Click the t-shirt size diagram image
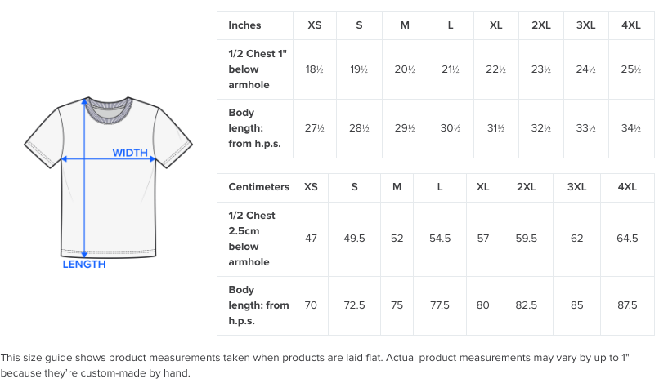Viewport: 659px width, 388px height. click(108, 182)
